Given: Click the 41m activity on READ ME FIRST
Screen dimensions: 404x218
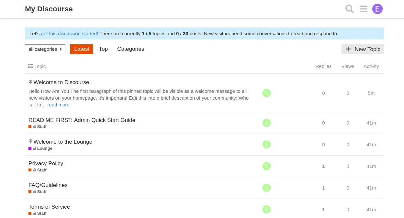Looking at the screenshot, I should 371,123.
